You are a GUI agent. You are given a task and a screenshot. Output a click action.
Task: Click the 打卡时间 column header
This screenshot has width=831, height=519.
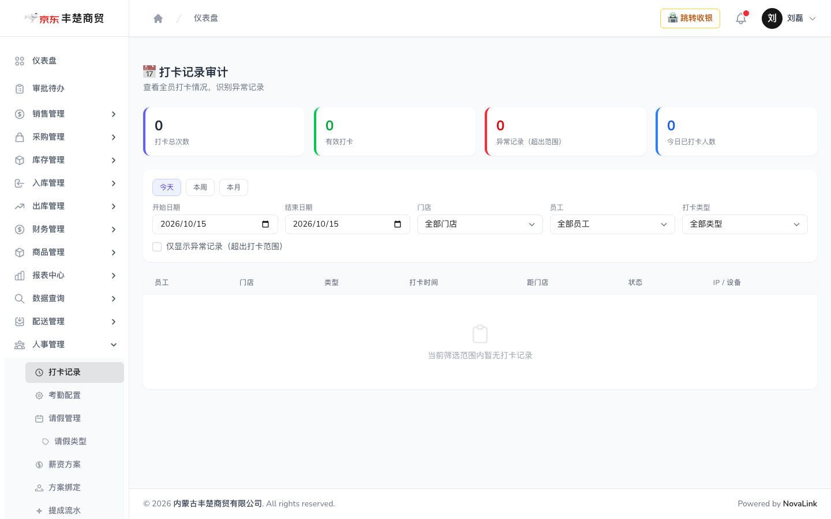coord(424,283)
